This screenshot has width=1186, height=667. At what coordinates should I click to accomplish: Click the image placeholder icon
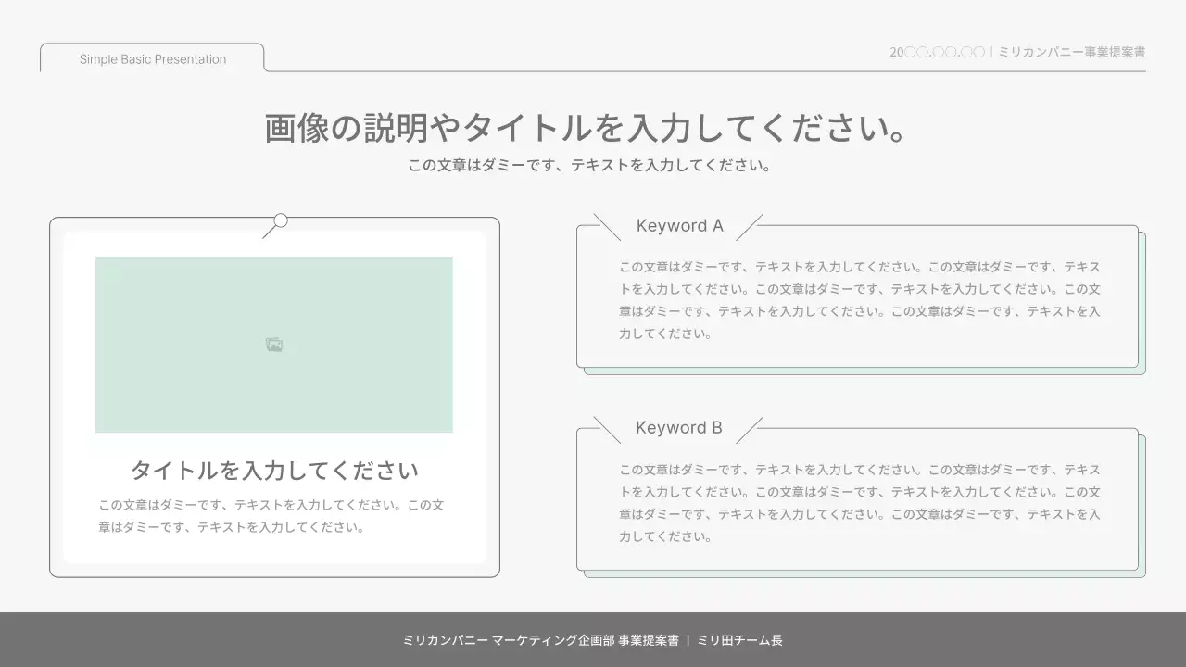273,344
